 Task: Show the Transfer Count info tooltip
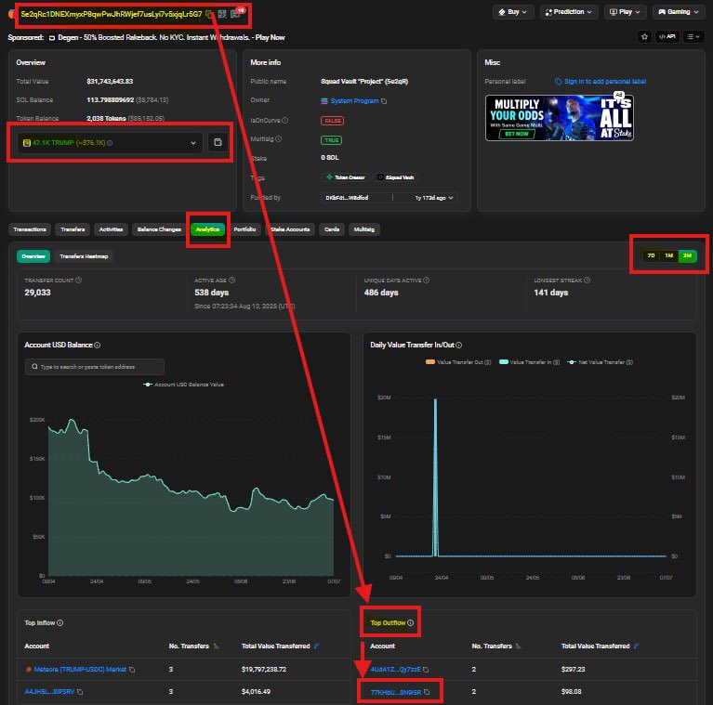click(79, 281)
